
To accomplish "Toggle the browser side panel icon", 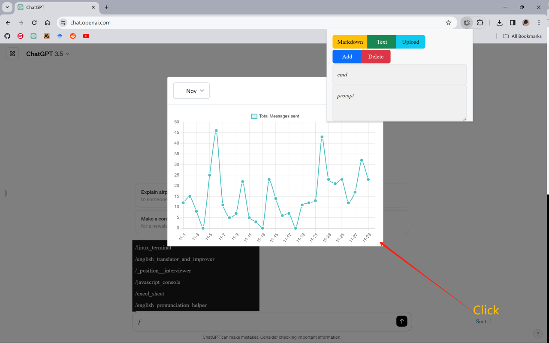I will coord(513,23).
